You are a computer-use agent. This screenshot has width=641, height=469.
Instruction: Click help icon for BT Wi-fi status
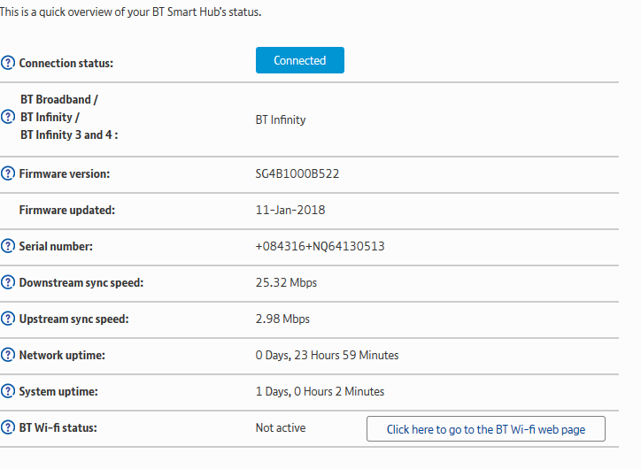9,428
